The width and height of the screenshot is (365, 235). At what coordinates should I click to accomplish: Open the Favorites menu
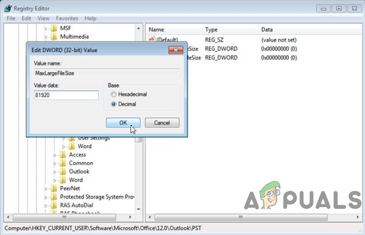67,18
